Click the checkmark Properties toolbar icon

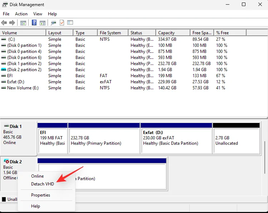coord(62,23)
